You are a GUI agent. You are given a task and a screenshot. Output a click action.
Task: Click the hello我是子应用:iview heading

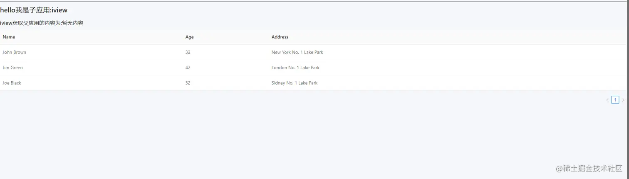[x=34, y=10]
